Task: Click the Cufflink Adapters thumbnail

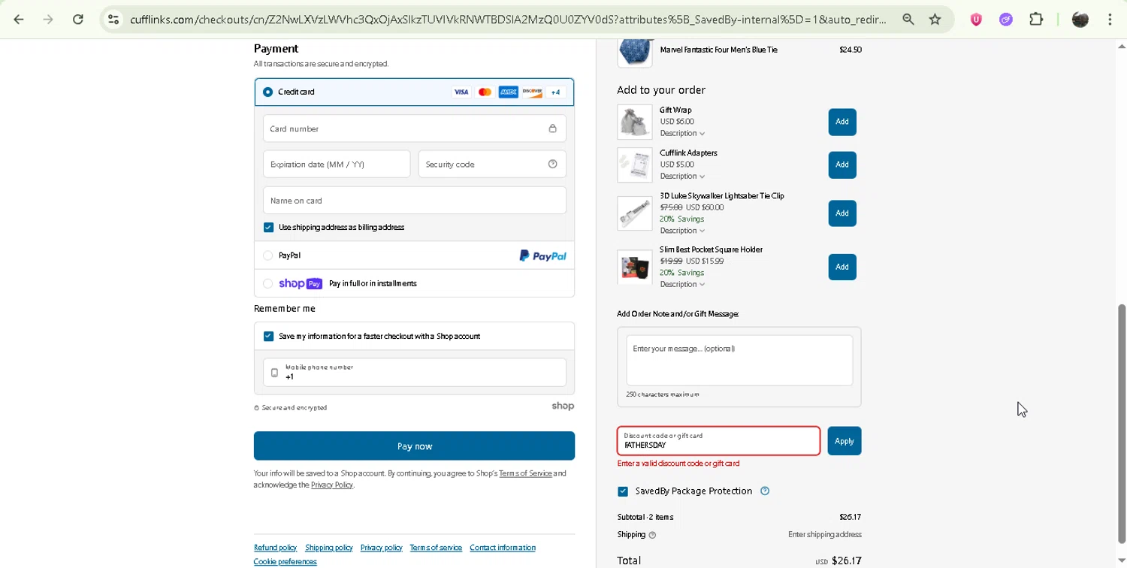Action: coord(635,165)
